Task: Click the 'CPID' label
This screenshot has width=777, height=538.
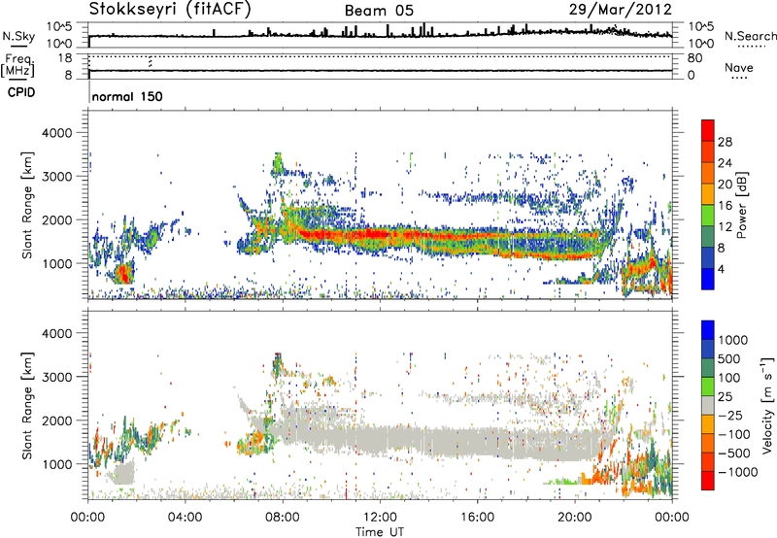Action: pos(21,92)
